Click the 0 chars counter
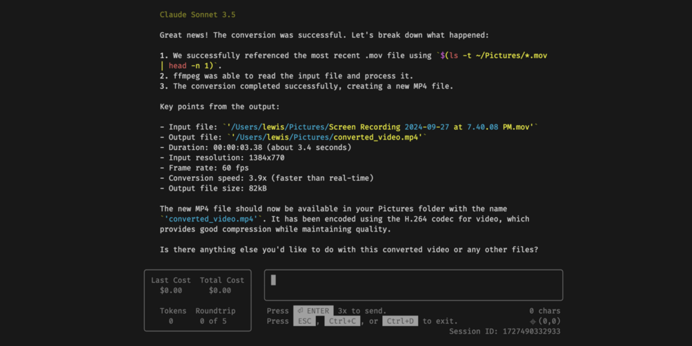The width and height of the screenshot is (692, 346). coord(545,311)
